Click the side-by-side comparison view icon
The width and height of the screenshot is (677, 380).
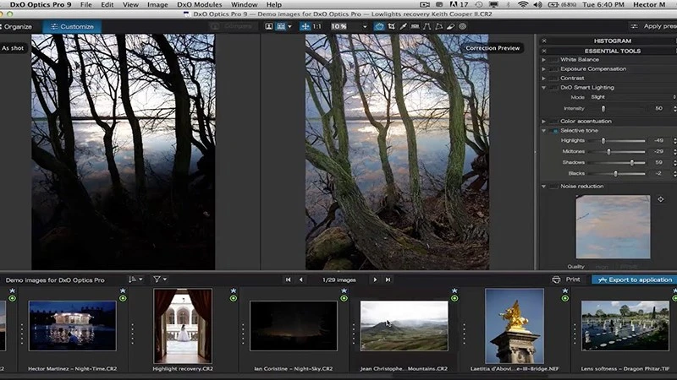click(x=279, y=26)
